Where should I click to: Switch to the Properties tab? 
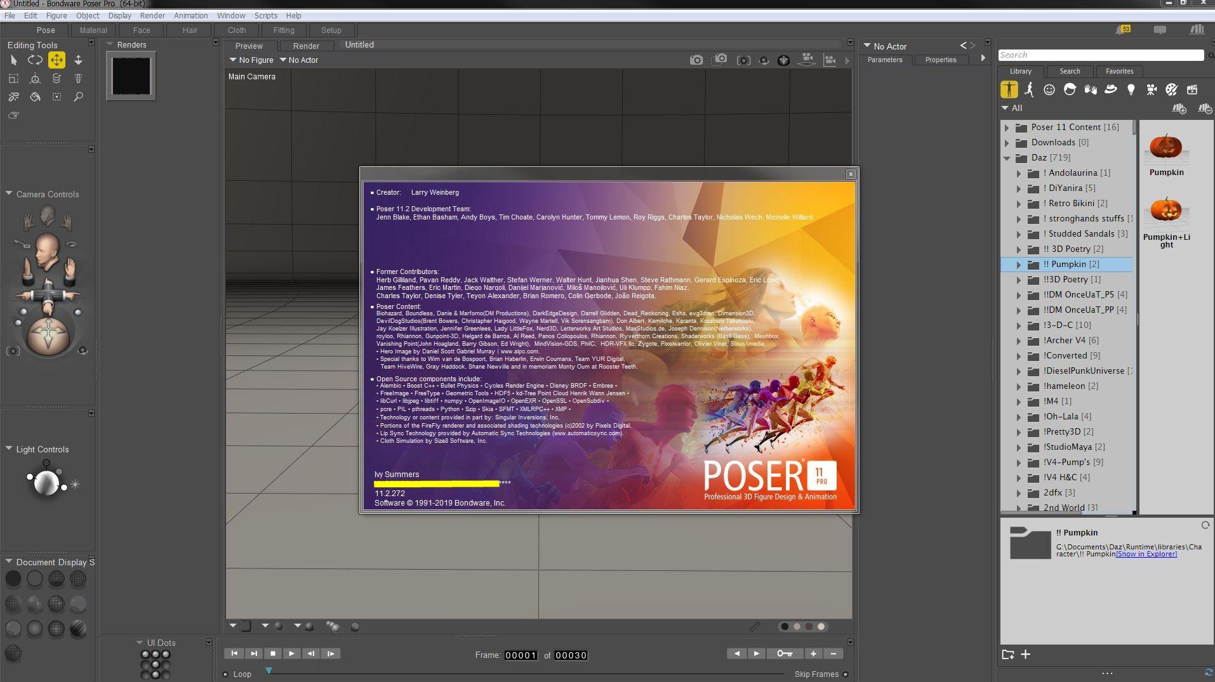click(x=941, y=60)
